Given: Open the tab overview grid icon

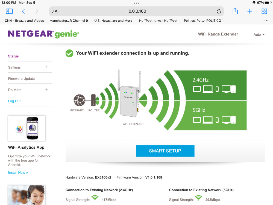Looking at the screenshot, I should click(x=264, y=11).
